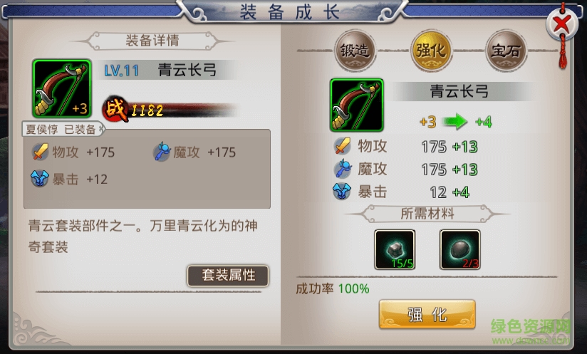Screen dimensions: 587x354
Task: Open 套装属性 set attributes
Action: 228,276
